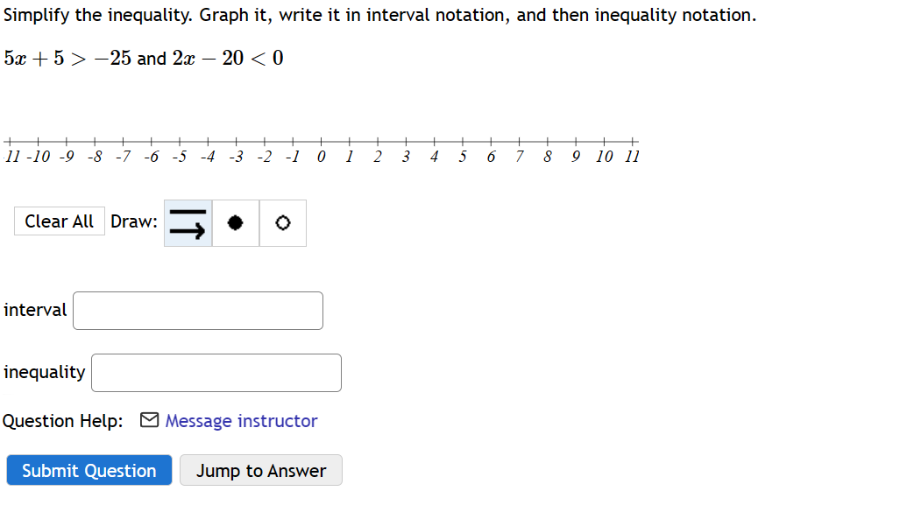Focus the interval answer input field
The width and height of the screenshot is (914, 512).
pos(198,311)
